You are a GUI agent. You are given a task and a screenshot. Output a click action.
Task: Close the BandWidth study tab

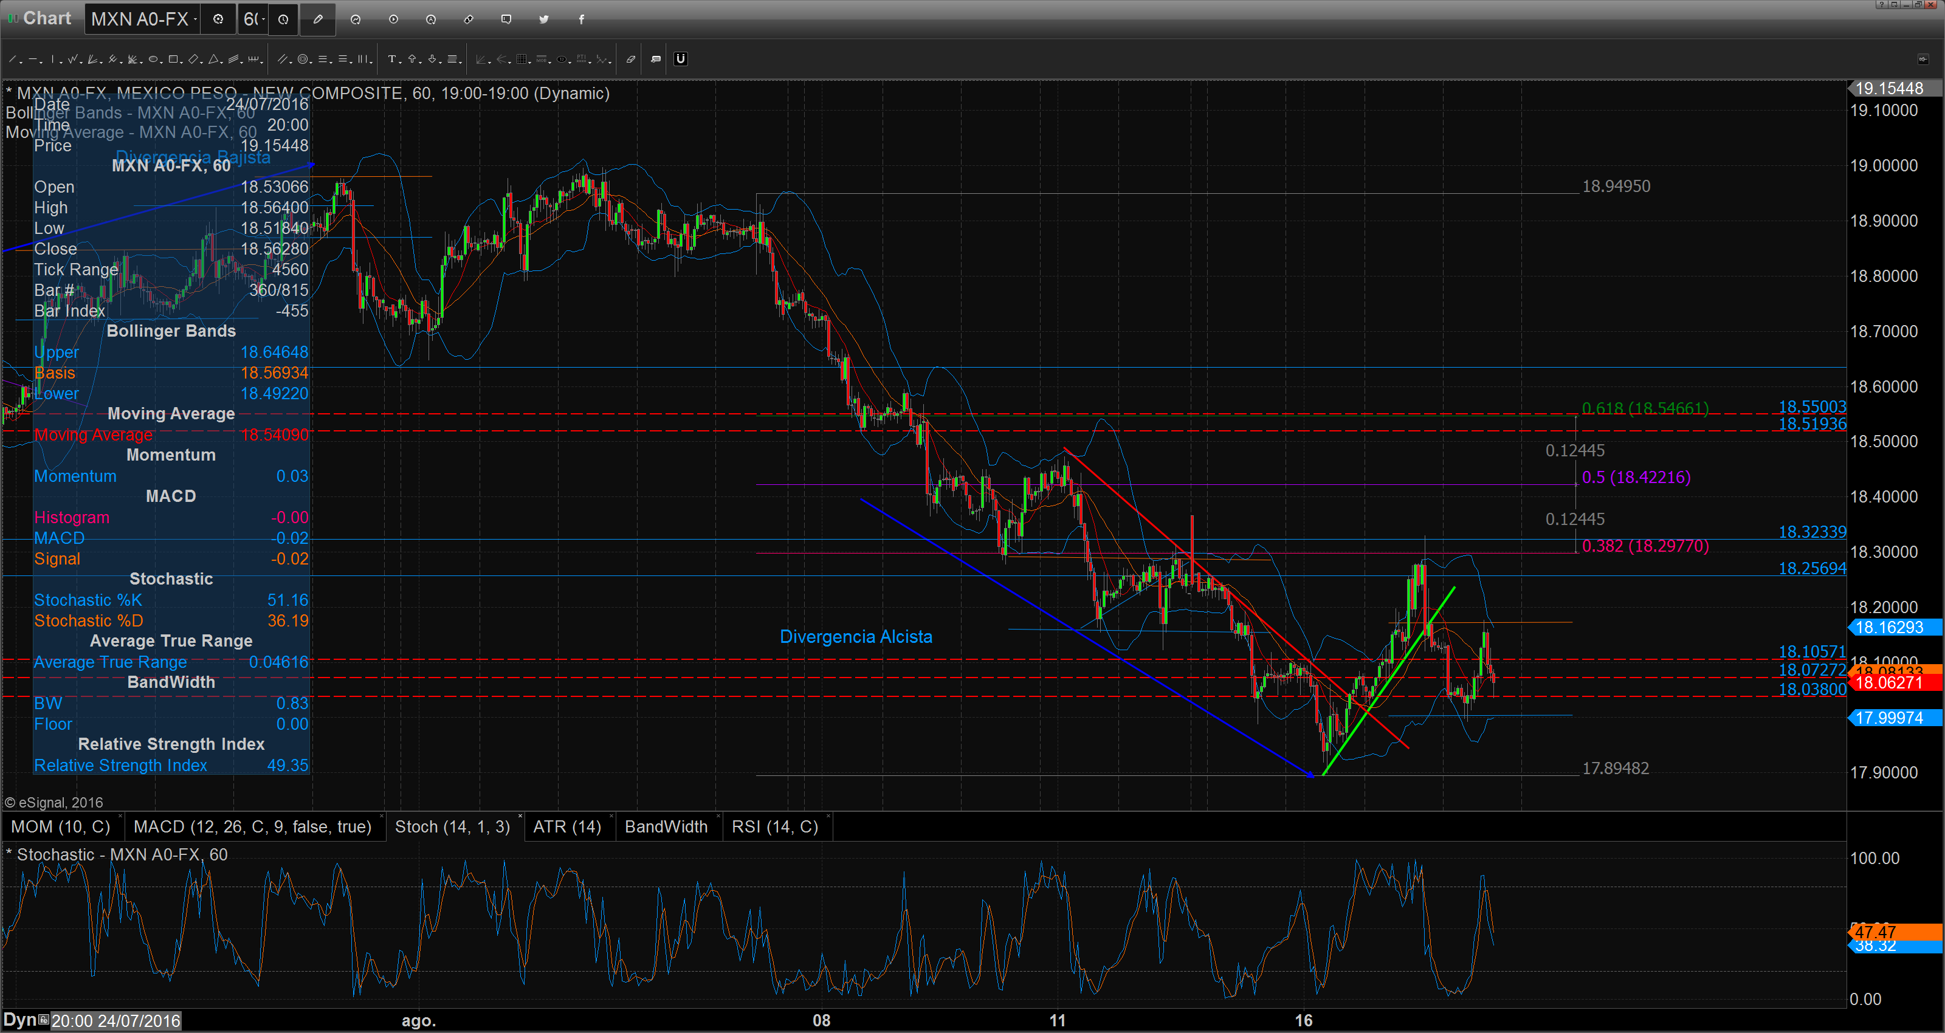click(718, 817)
